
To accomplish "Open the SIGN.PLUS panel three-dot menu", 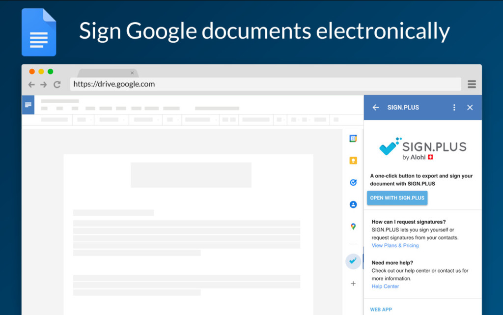I will point(454,107).
